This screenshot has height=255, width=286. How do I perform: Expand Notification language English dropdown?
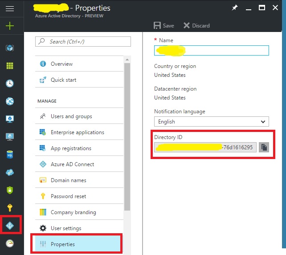pyautogui.click(x=212, y=121)
